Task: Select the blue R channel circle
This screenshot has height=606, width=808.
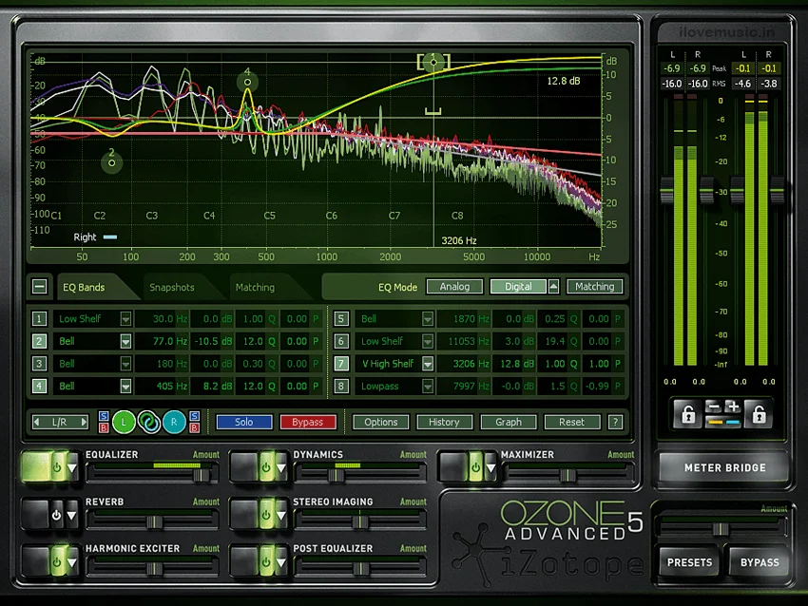Action: point(174,422)
